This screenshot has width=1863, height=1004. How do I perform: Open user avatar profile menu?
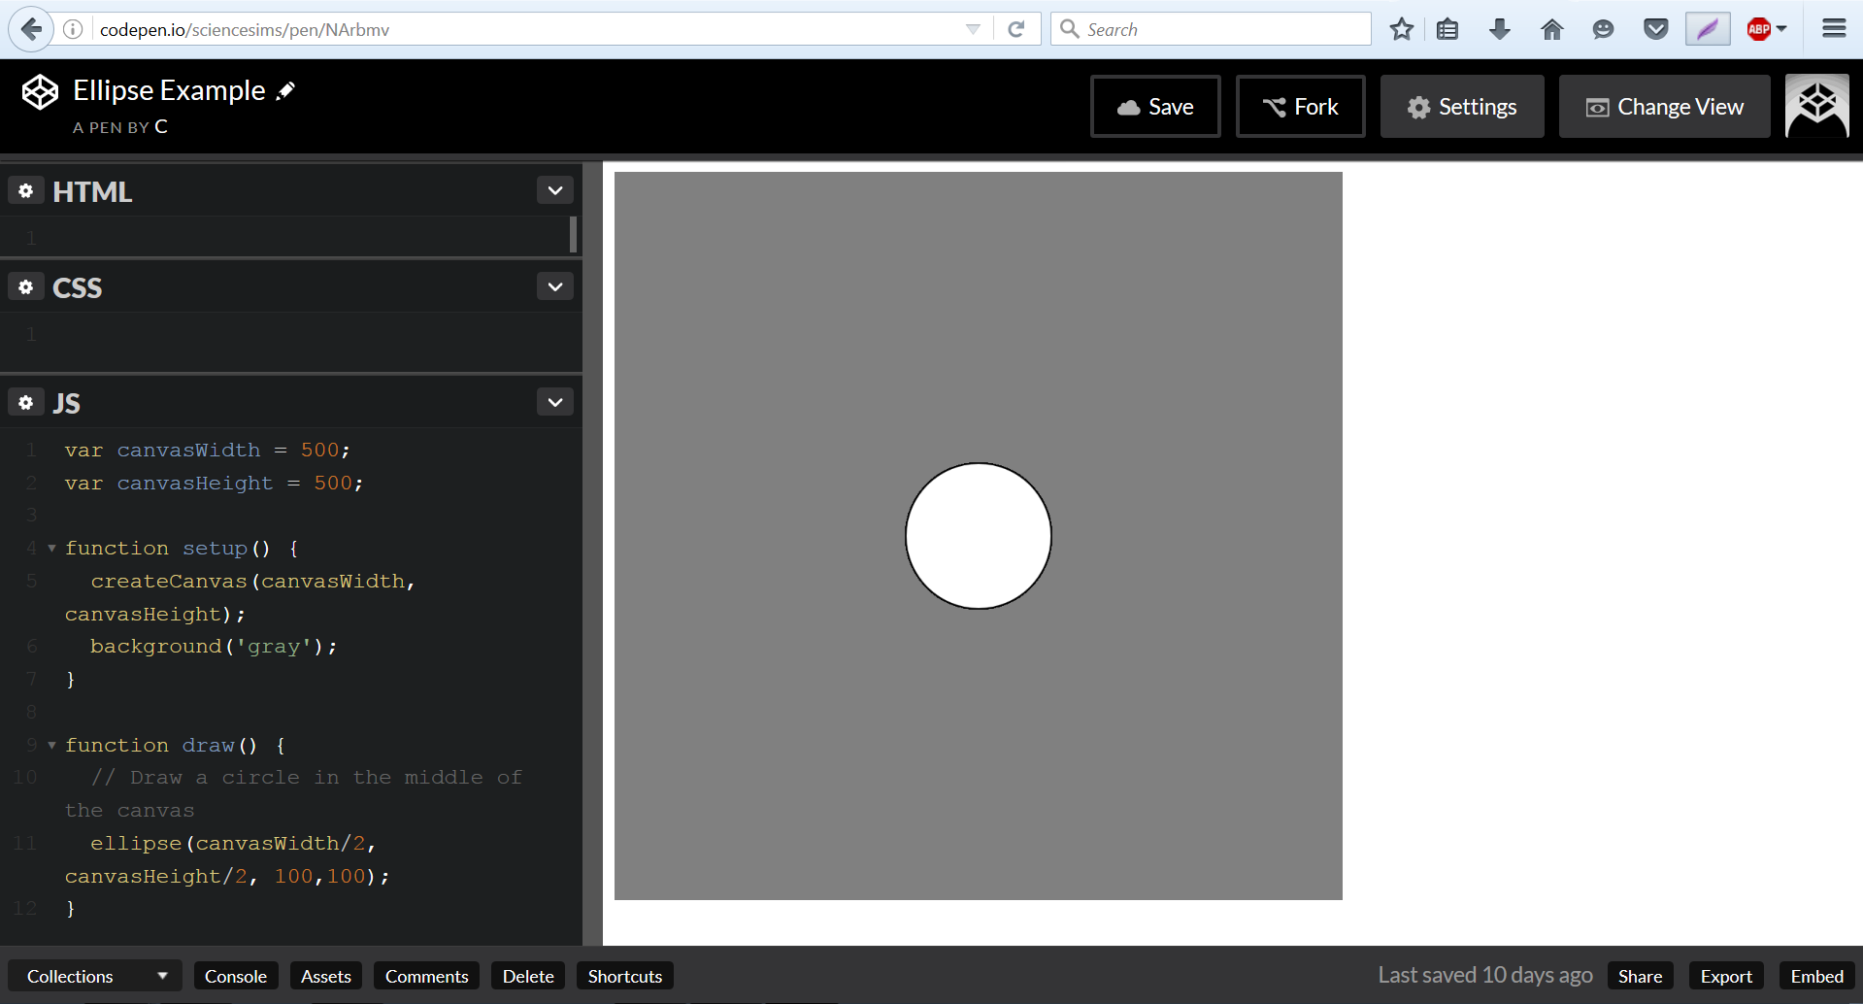coord(1816,107)
